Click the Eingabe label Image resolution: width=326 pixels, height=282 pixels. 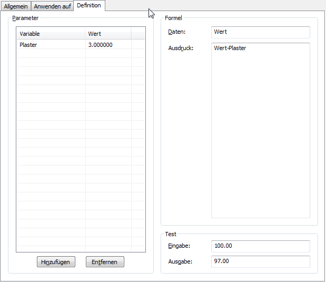pos(179,246)
